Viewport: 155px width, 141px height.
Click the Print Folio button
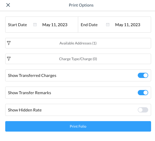click(x=78, y=126)
